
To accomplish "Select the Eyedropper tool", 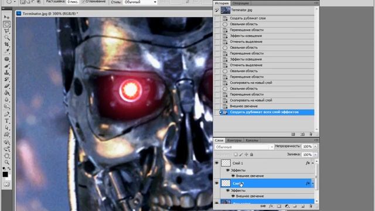I will coord(6,51).
